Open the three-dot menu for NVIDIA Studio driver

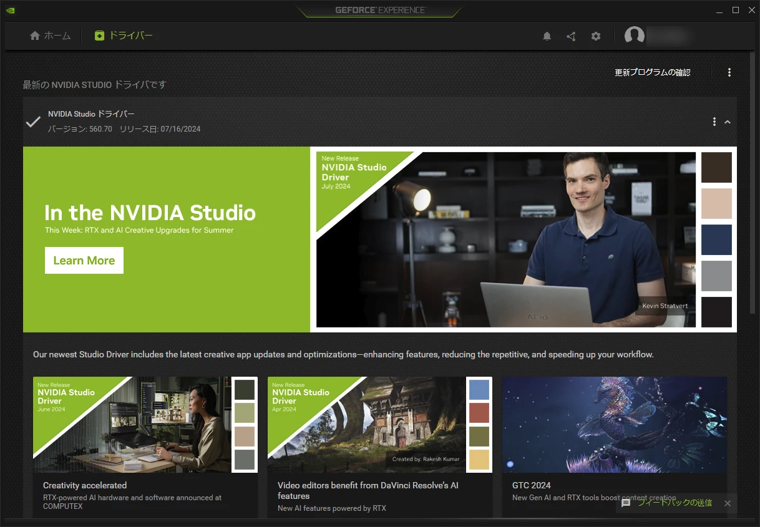(714, 122)
